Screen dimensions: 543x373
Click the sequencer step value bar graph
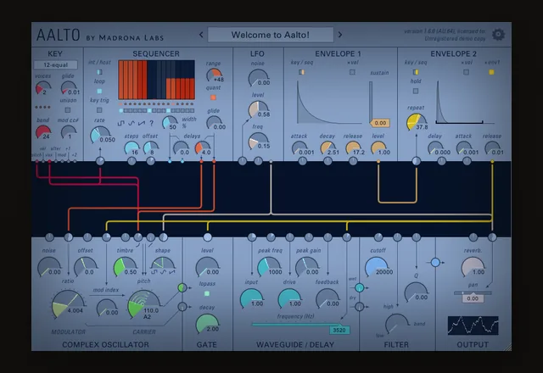pyautogui.click(x=156, y=80)
